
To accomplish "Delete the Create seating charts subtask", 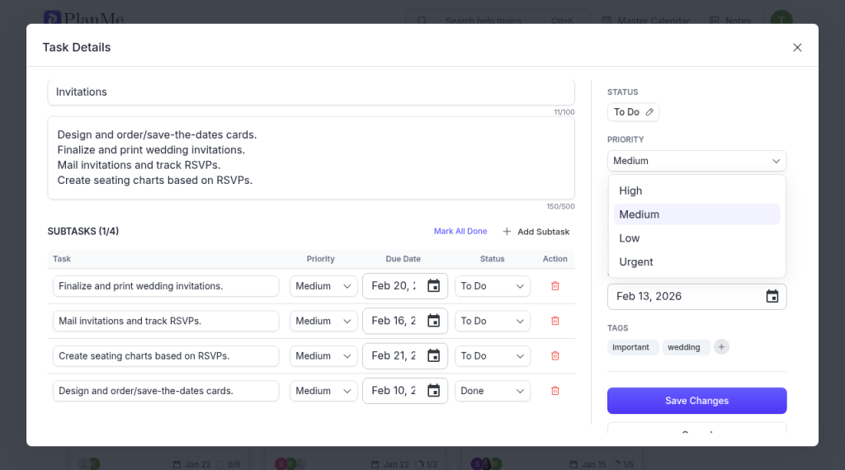I will (555, 356).
